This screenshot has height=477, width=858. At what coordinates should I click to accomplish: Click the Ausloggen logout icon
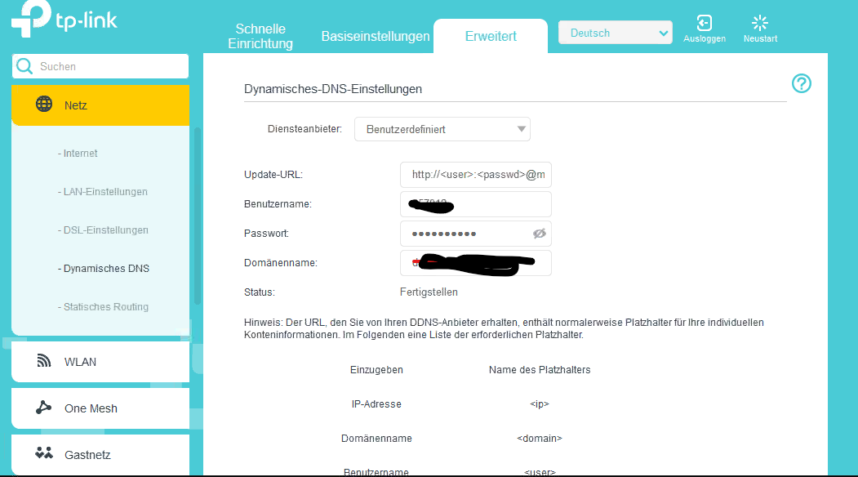click(704, 24)
